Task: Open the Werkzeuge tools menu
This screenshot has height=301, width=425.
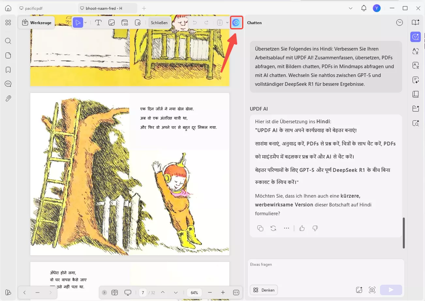Action: pyautogui.click(x=37, y=23)
